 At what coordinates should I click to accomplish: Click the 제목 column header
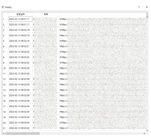(x=46, y=14)
